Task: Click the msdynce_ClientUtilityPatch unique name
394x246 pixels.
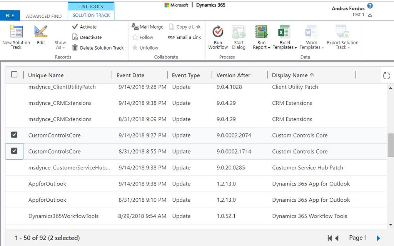Action: pyautogui.click(x=62, y=87)
